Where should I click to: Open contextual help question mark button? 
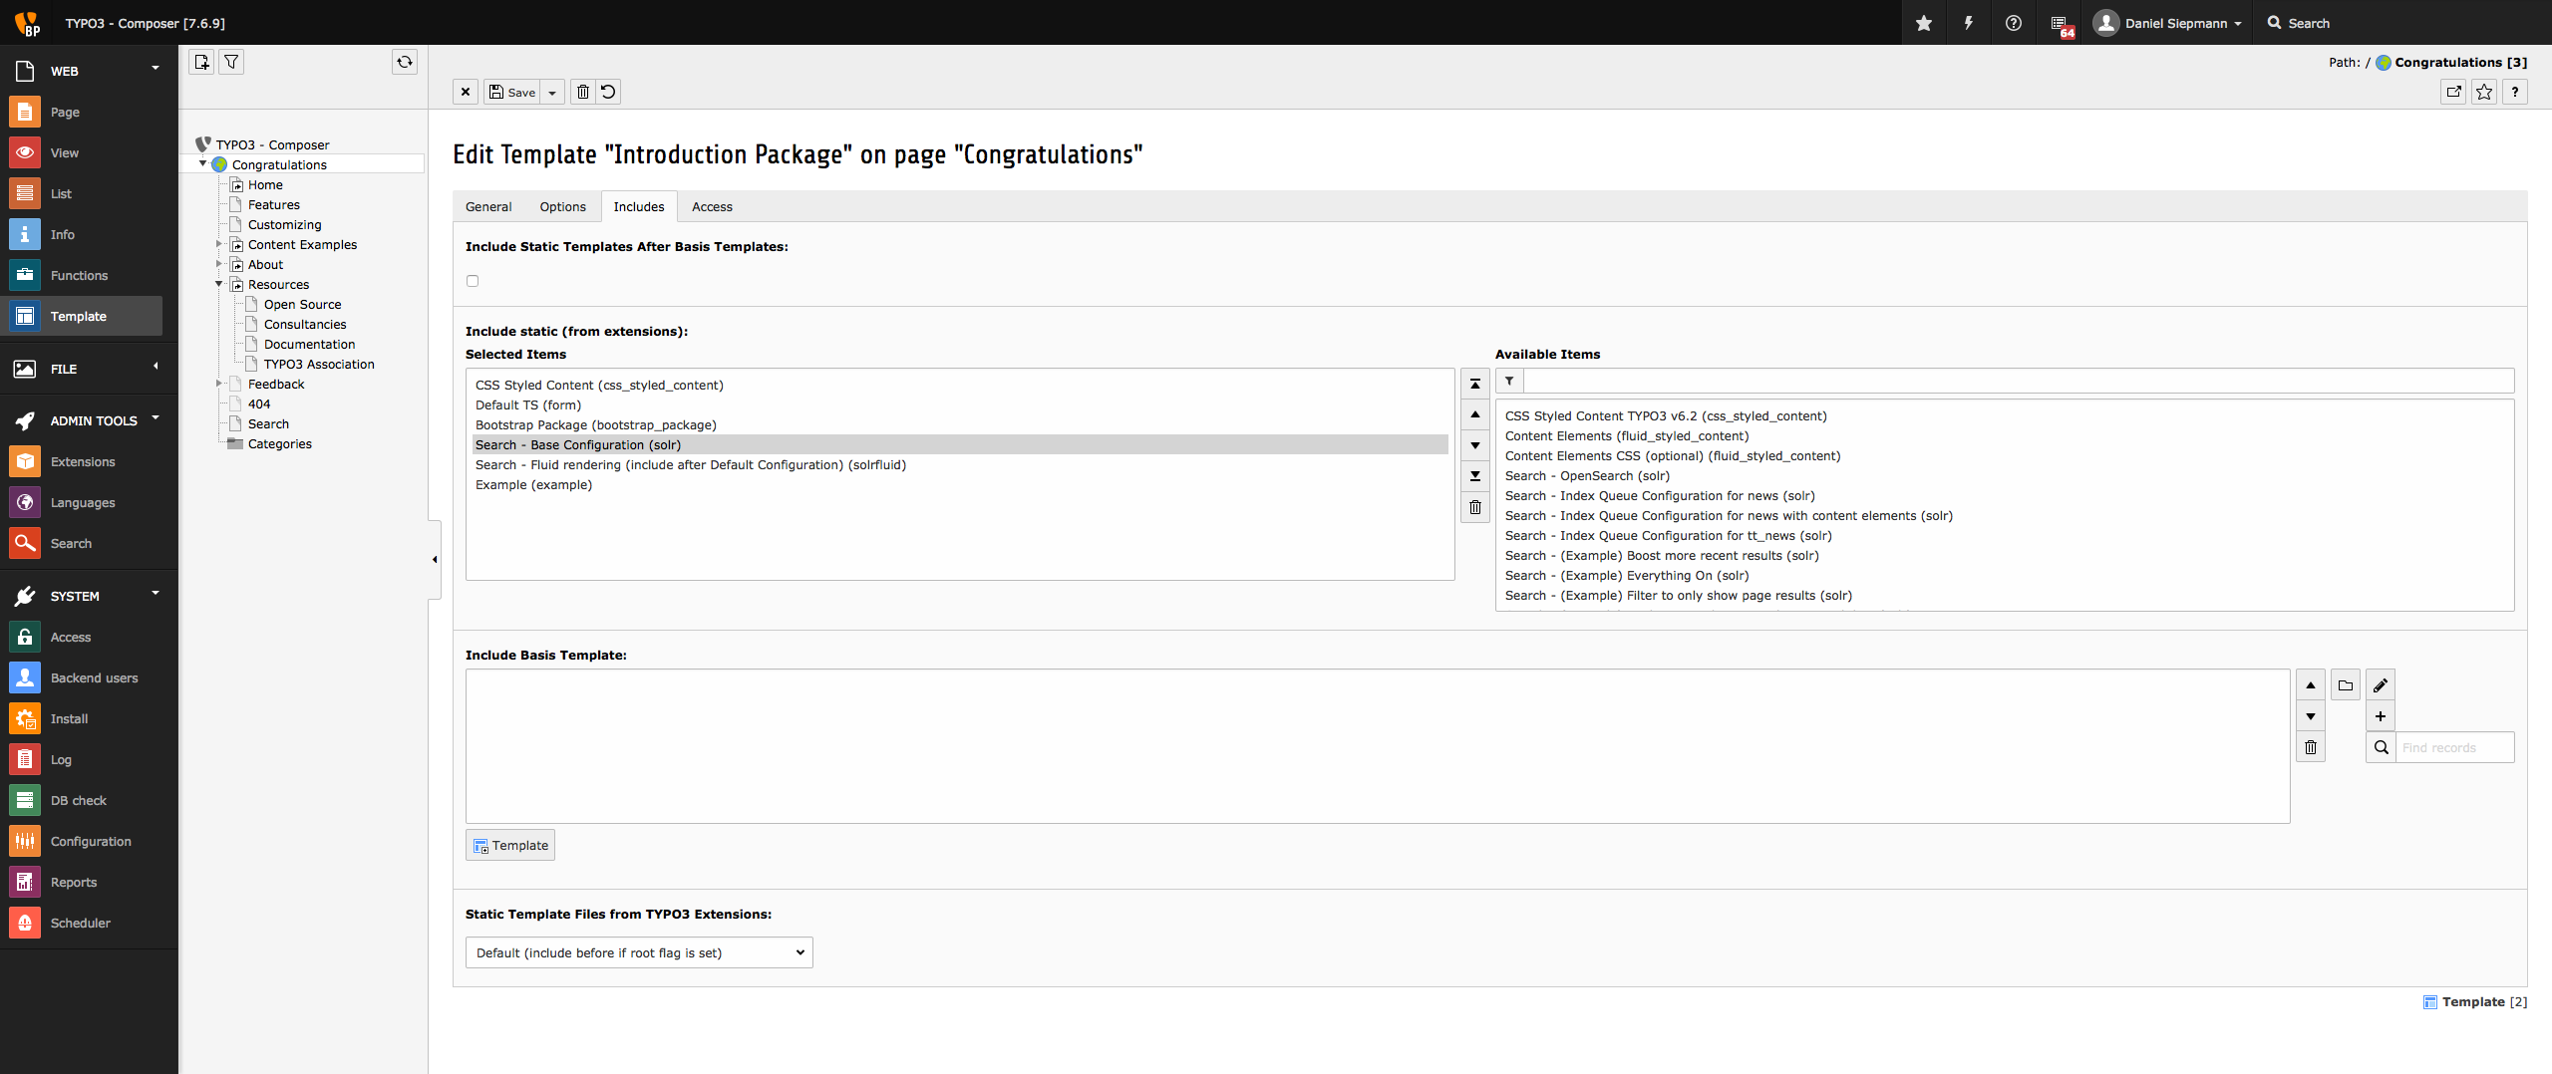point(2515,92)
